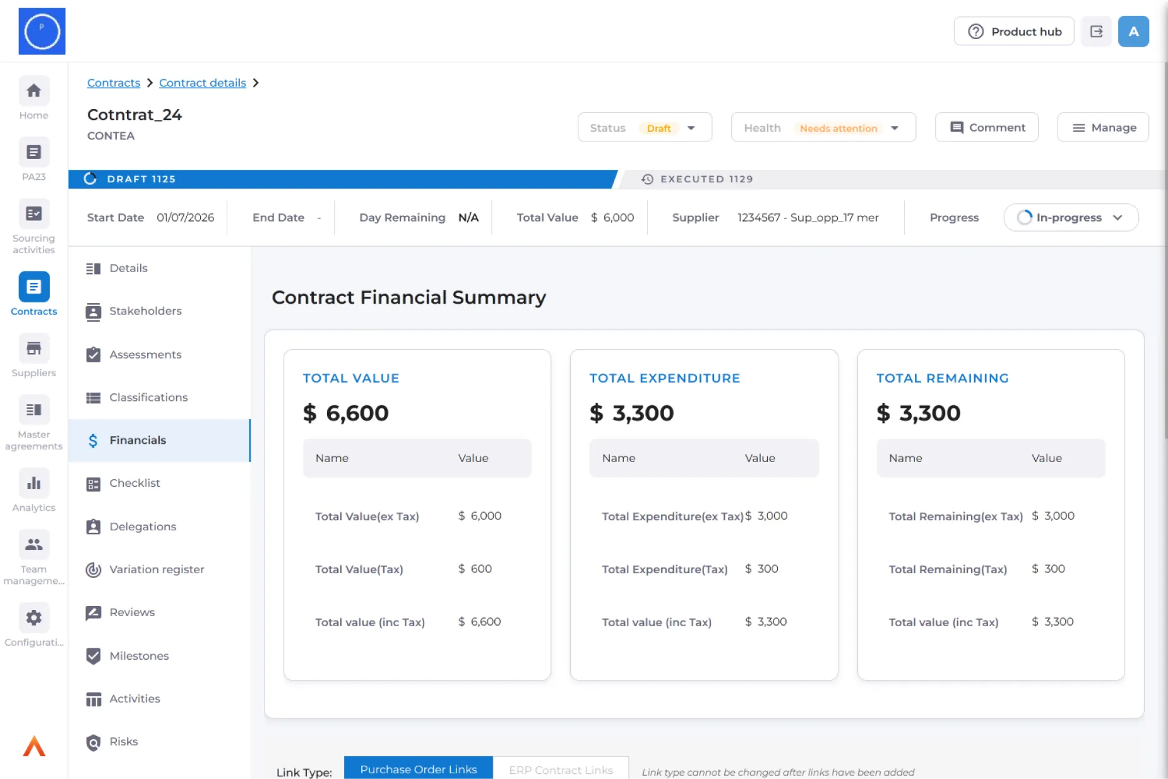Image resolution: width=1168 pixels, height=779 pixels.
Task: Open the Milestones section
Action: pos(159,656)
